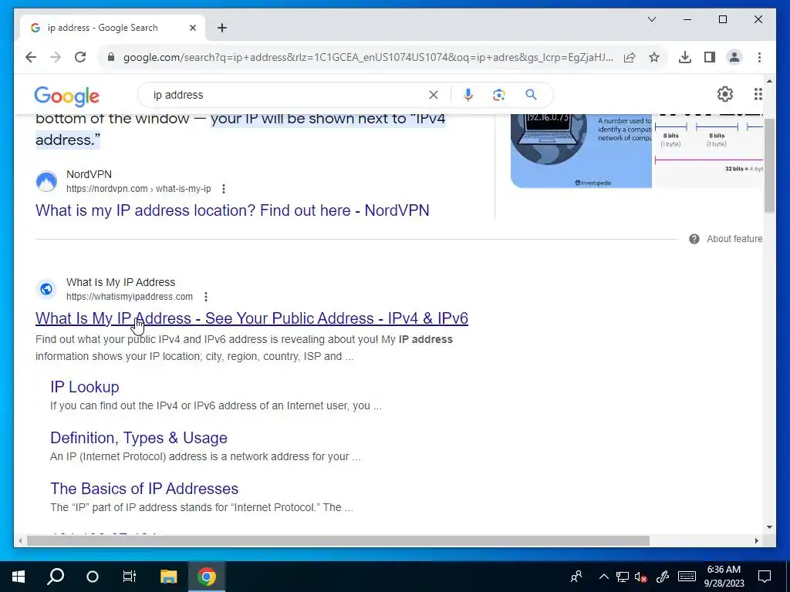
Task: Open more options for NordVPN result
Action: [x=224, y=189]
